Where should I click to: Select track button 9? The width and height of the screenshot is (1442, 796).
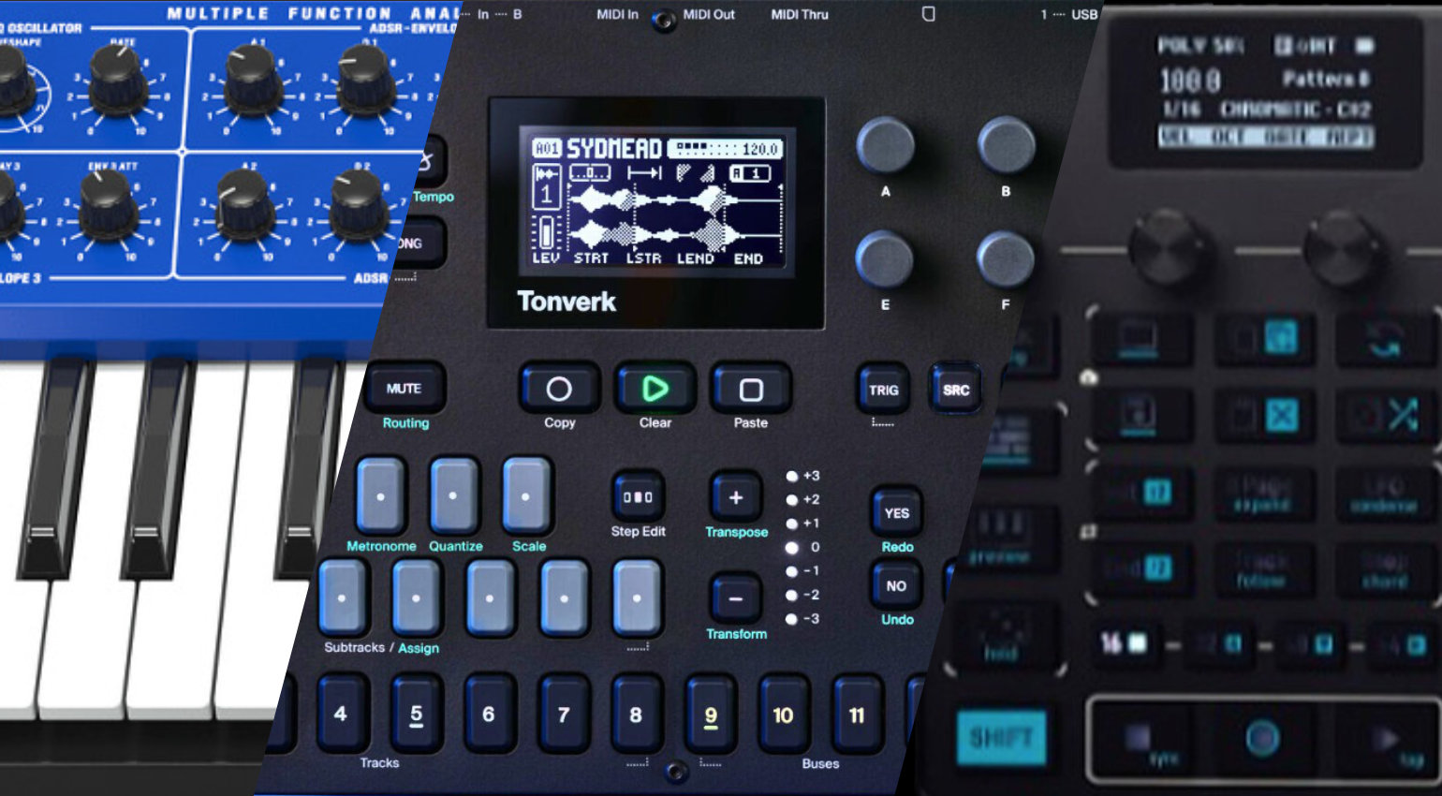click(x=711, y=715)
